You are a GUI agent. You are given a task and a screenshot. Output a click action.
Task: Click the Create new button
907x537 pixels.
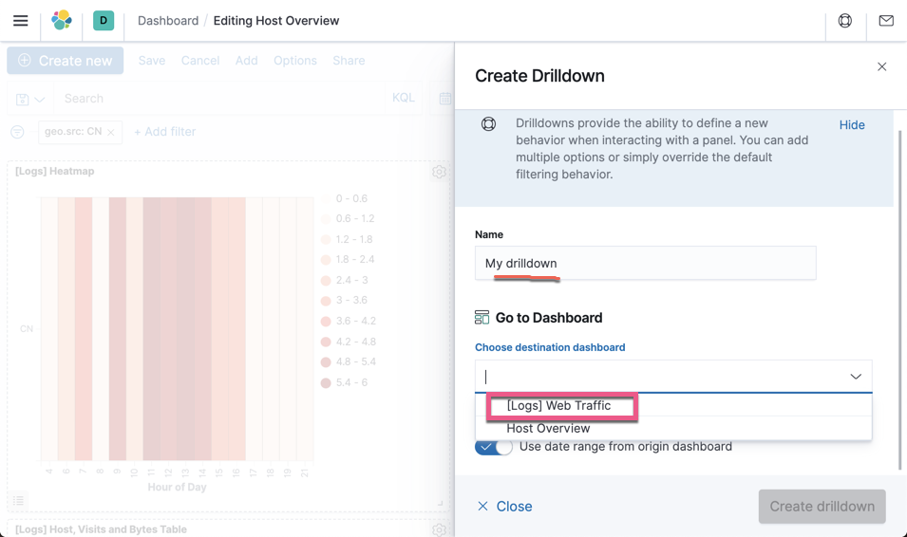point(66,61)
